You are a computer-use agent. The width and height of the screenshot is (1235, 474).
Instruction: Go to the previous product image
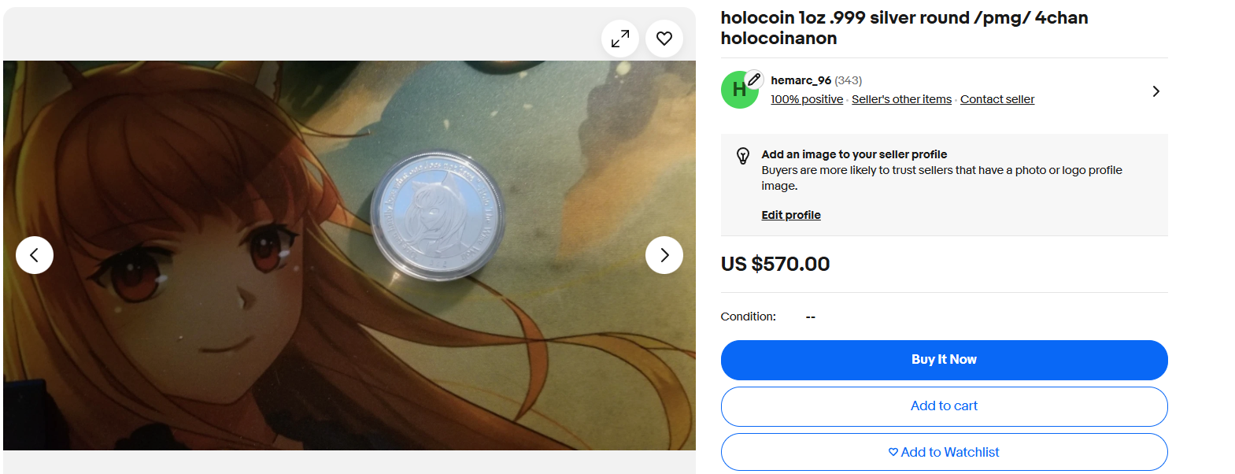pos(35,255)
